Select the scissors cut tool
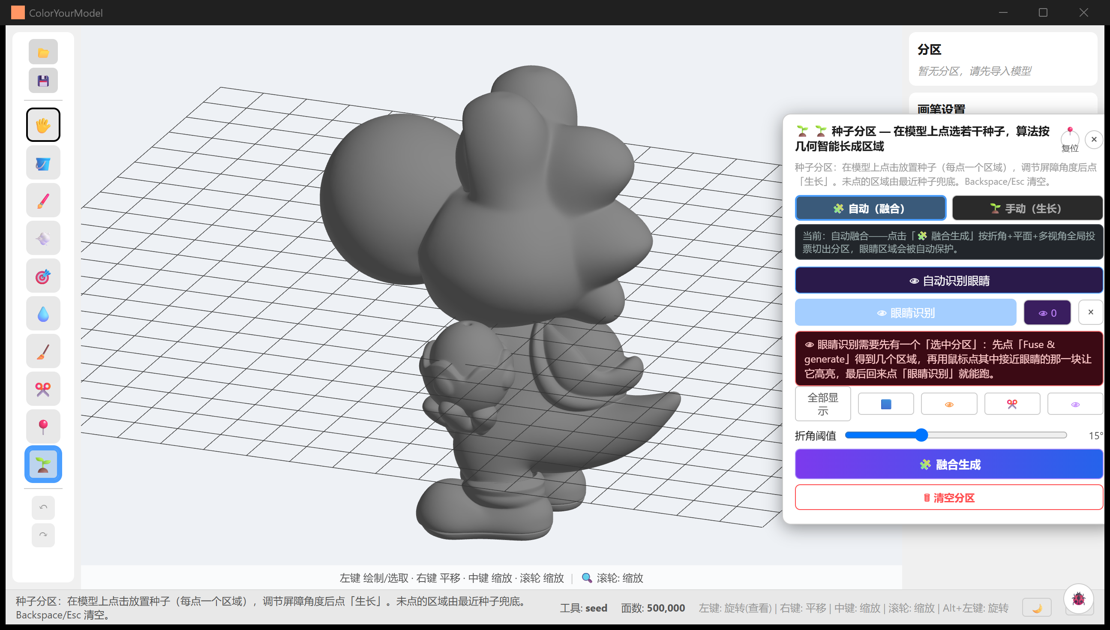Image resolution: width=1110 pixels, height=630 pixels. (x=43, y=389)
